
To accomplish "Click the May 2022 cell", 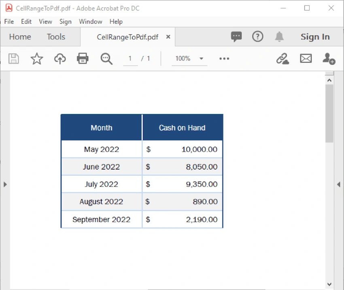I will click(x=101, y=149).
